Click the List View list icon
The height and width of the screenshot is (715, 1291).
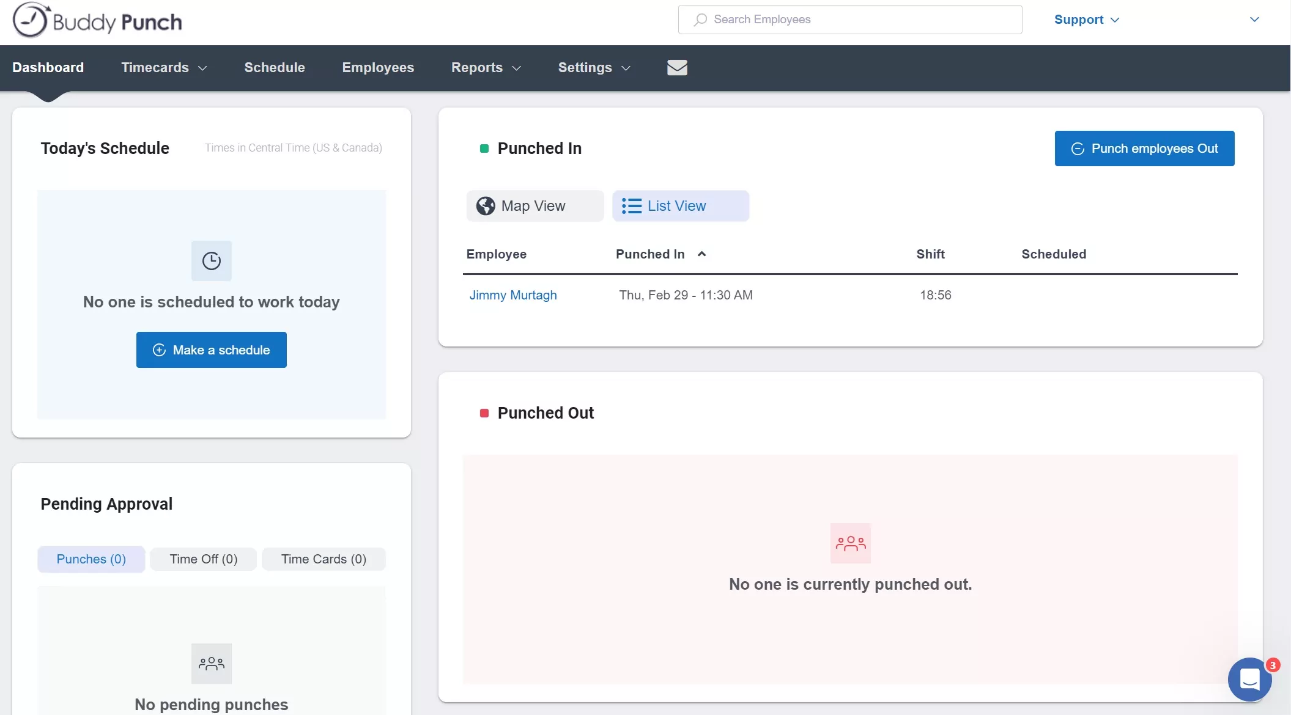[x=631, y=205]
